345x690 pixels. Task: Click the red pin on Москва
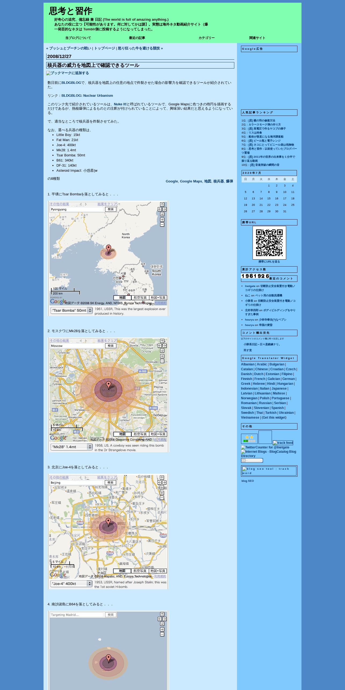[x=108, y=386]
